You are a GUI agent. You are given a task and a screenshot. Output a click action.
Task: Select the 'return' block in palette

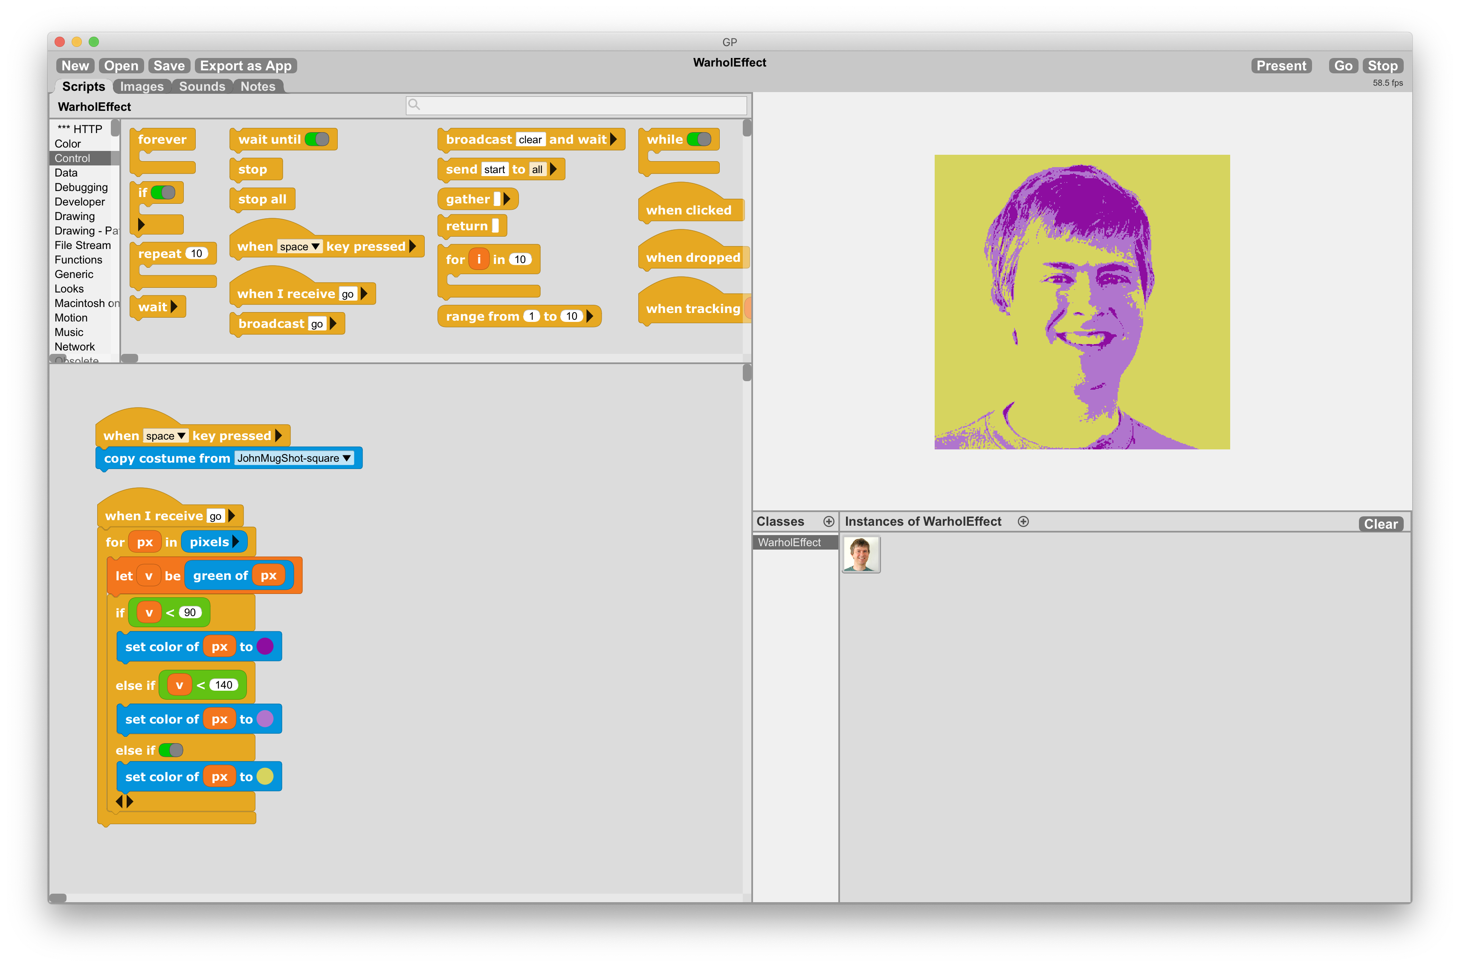[472, 226]
